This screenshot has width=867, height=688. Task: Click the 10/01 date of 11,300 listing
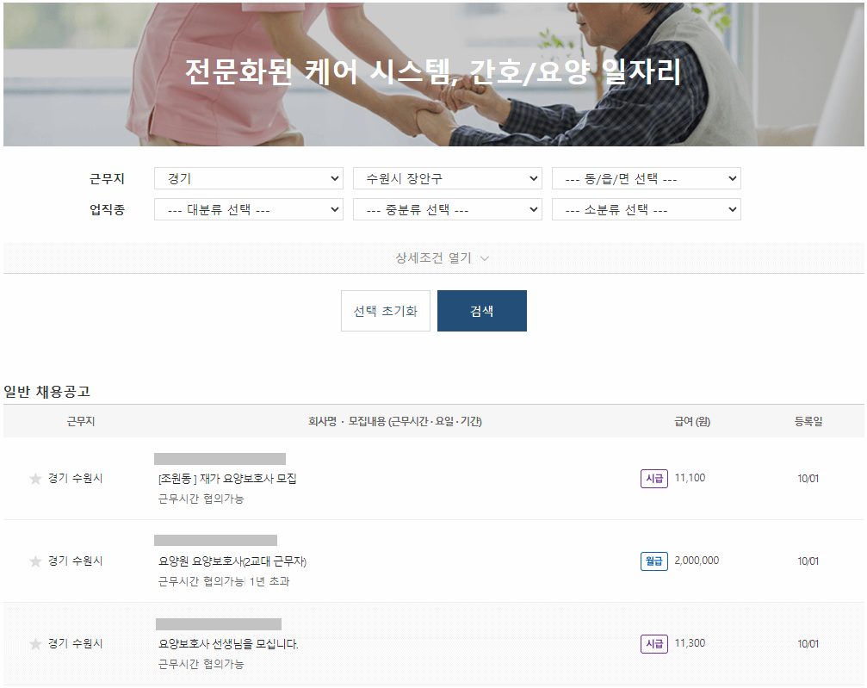[808, 644]
